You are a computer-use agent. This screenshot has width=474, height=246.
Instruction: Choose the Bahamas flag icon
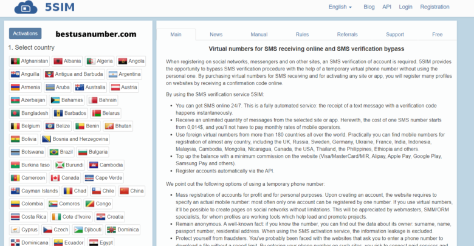coord(55,100)
